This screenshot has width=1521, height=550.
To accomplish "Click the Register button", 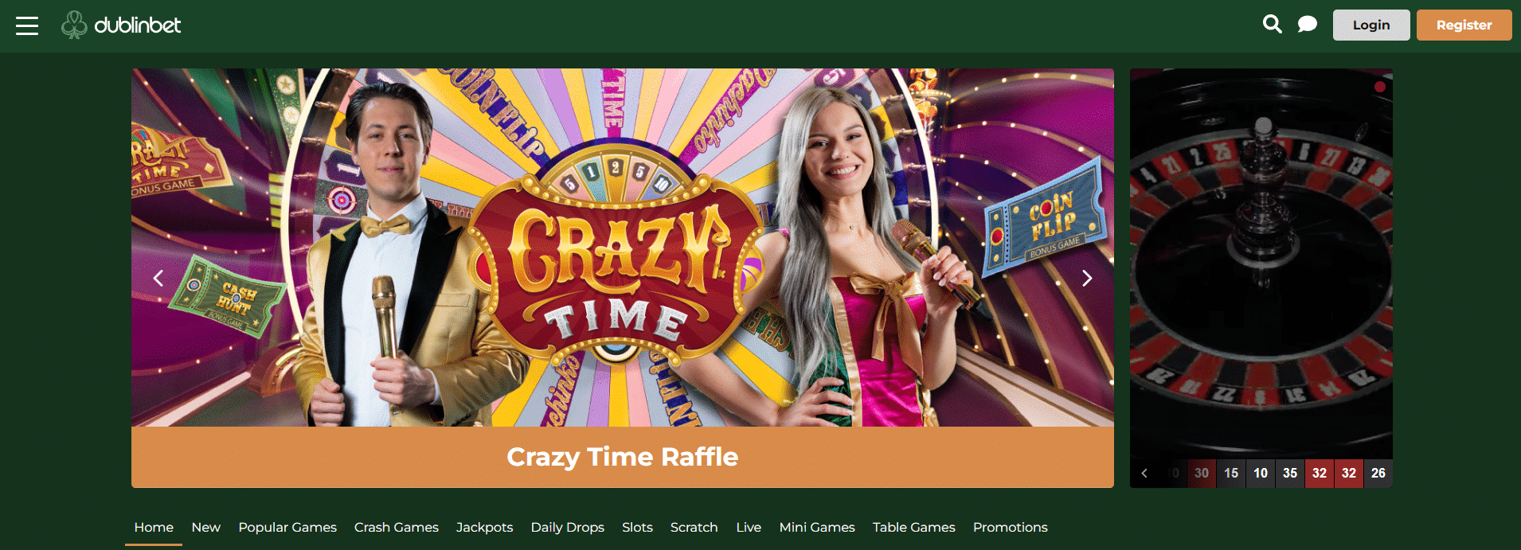I will (1464, 25).
